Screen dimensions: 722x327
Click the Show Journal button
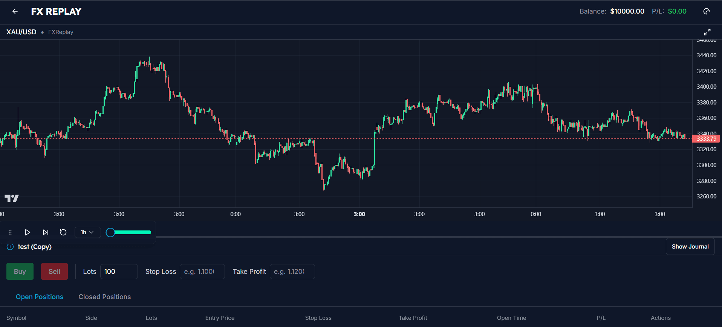(690, 247)
